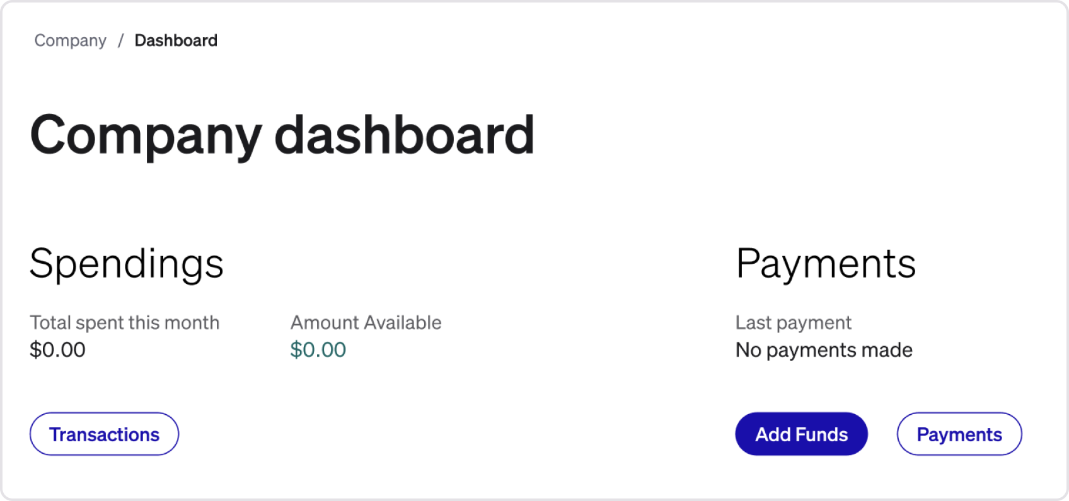
Task: Select the $0.00 total spent value
Action: 57,350
